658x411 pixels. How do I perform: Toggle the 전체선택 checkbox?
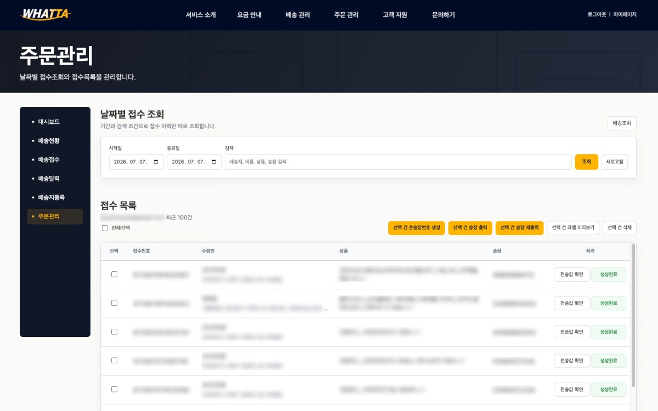click(105, 228)
